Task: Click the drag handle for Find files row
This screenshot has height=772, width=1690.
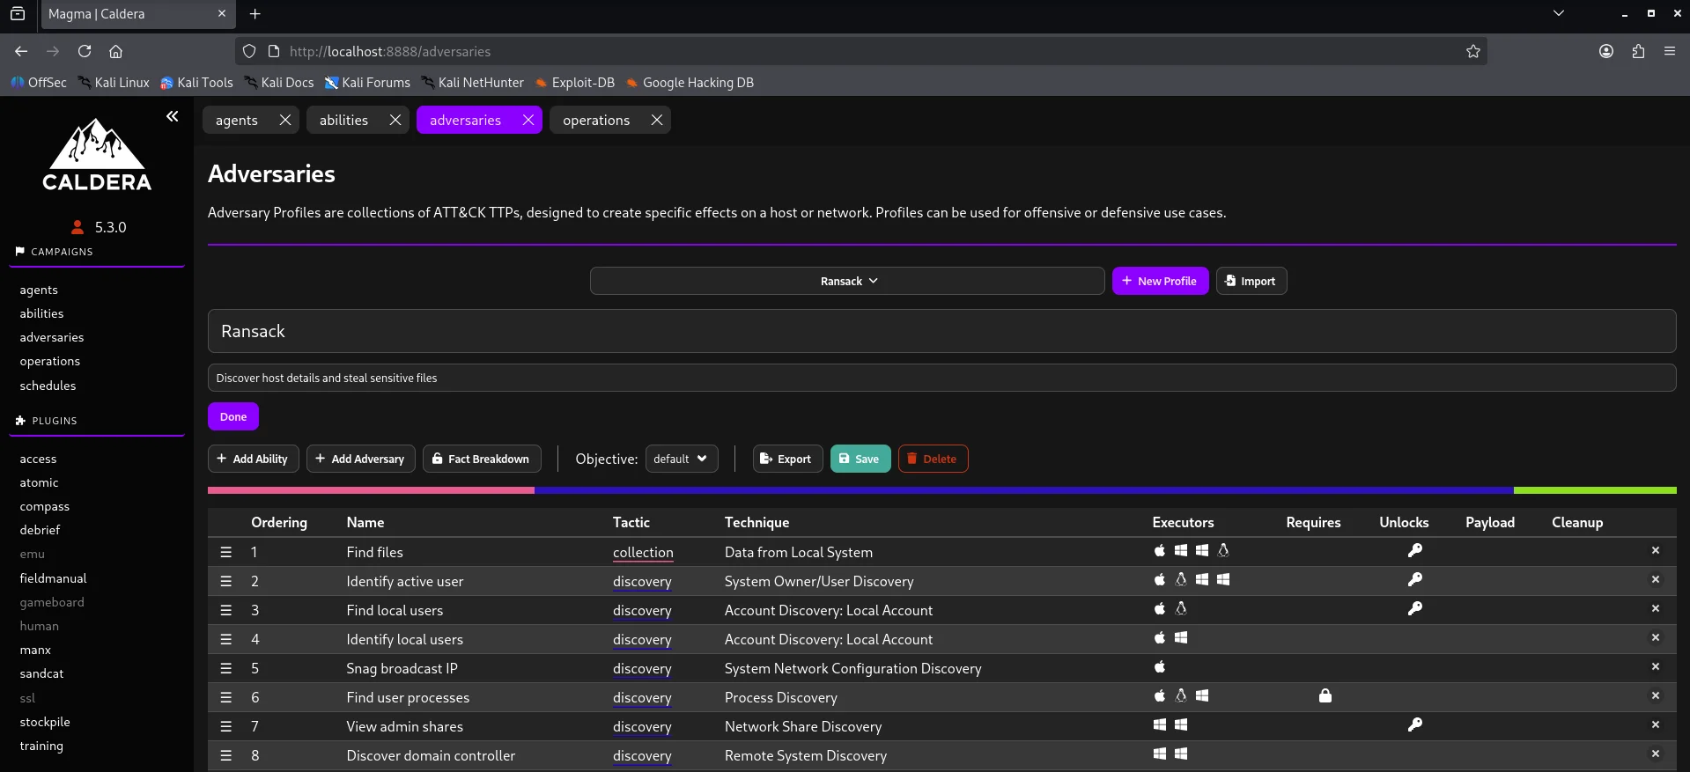Action: tap(226, 552)
